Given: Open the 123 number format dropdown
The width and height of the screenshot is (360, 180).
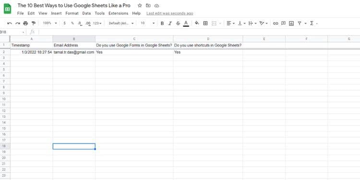Looking at the screenshot, I should tap(97, 23).
